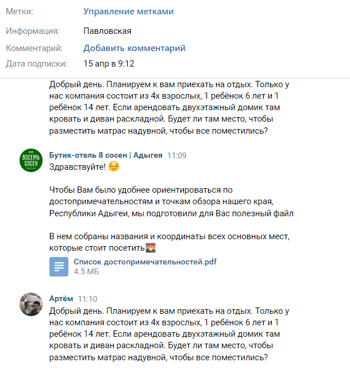Screen dimensions: 350x370
Task: Click the 11:10 message timestamp
Action: pos(87,298)
